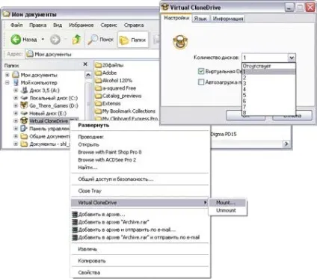This screenshot has width=317, height=279.
Task: Choose Копировать in the context menu
Action: pyautogui.click(x=140, y=261)
